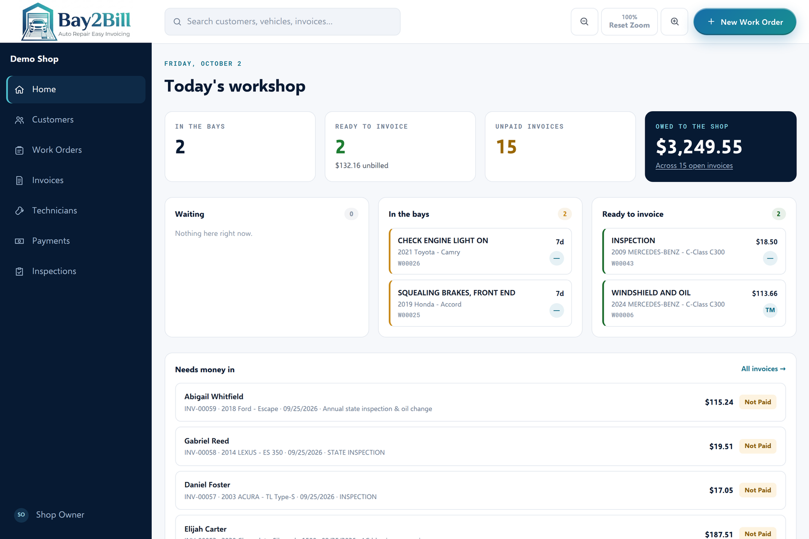809x539 pixels.
Task: Select Technicians in the navigation
Action: (76, 211)
